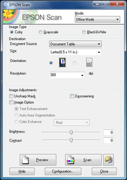
Task: Open the Color Enhance Red dropdown
Action: pos(72,123)
